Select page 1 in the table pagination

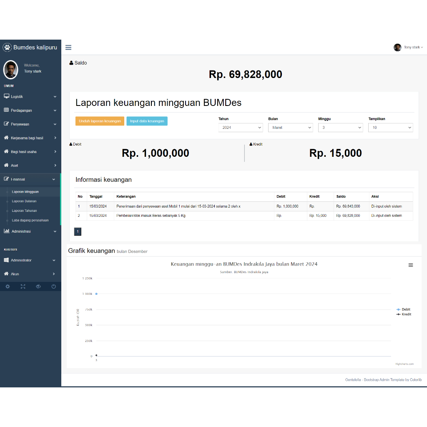tap(78, 231)
